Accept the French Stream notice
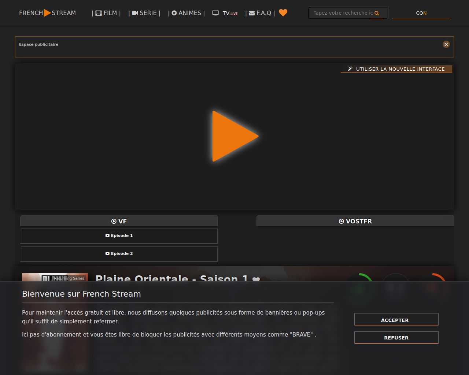This screenshot has height=375, width=469. 396,319
